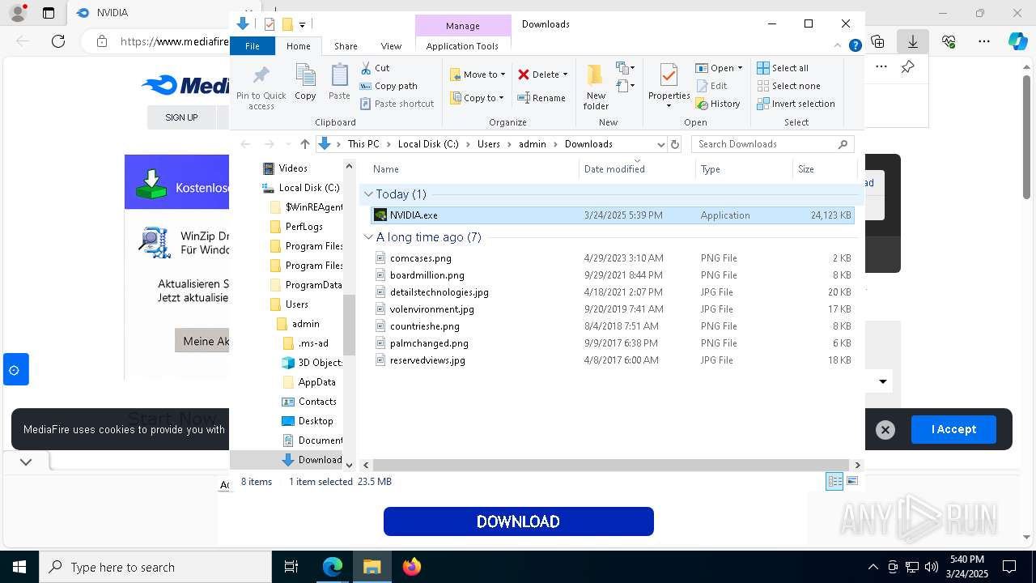Open Firefox from the taskbar

(411, 567)
